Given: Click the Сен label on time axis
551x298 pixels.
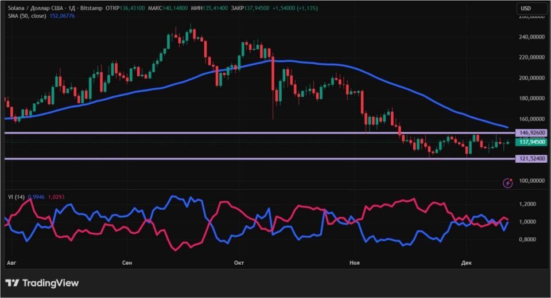Looking at the screenshot, I should click(127, 262).
